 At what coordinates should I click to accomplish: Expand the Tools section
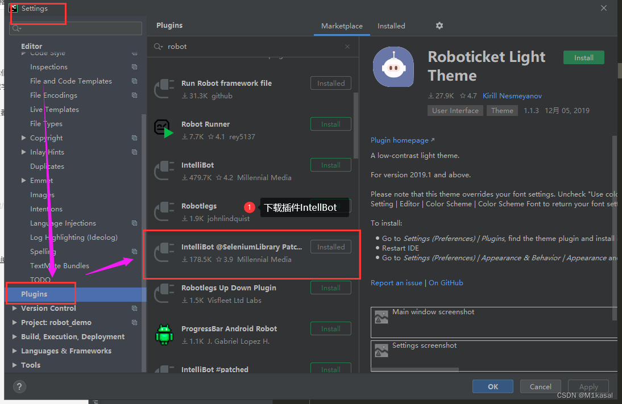[x=14, y=365]
